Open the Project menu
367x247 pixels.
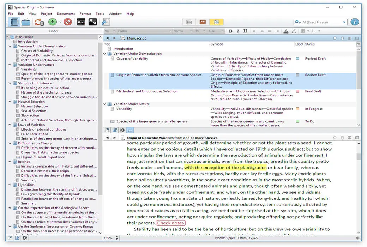[x=46, y=14]
